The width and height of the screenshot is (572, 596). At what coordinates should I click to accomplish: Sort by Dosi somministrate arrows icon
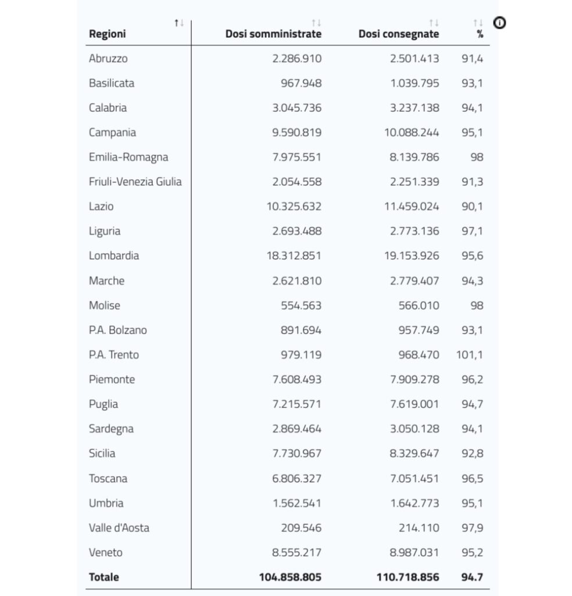coord(316,23)
